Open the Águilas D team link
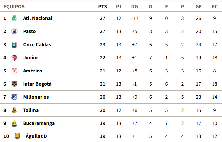Image resolution: width=222 pixels, height=142 pixels. 36,136
